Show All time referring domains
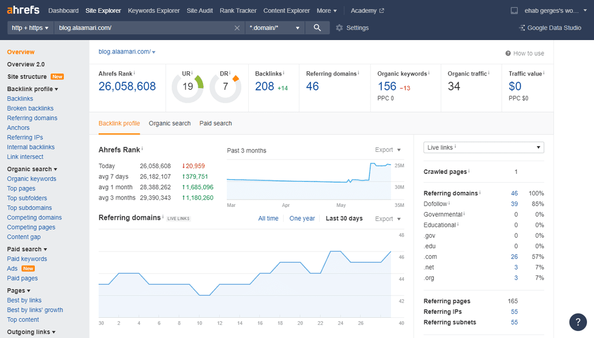The width and height of the screenshot is (594, 338). [268, 219]
